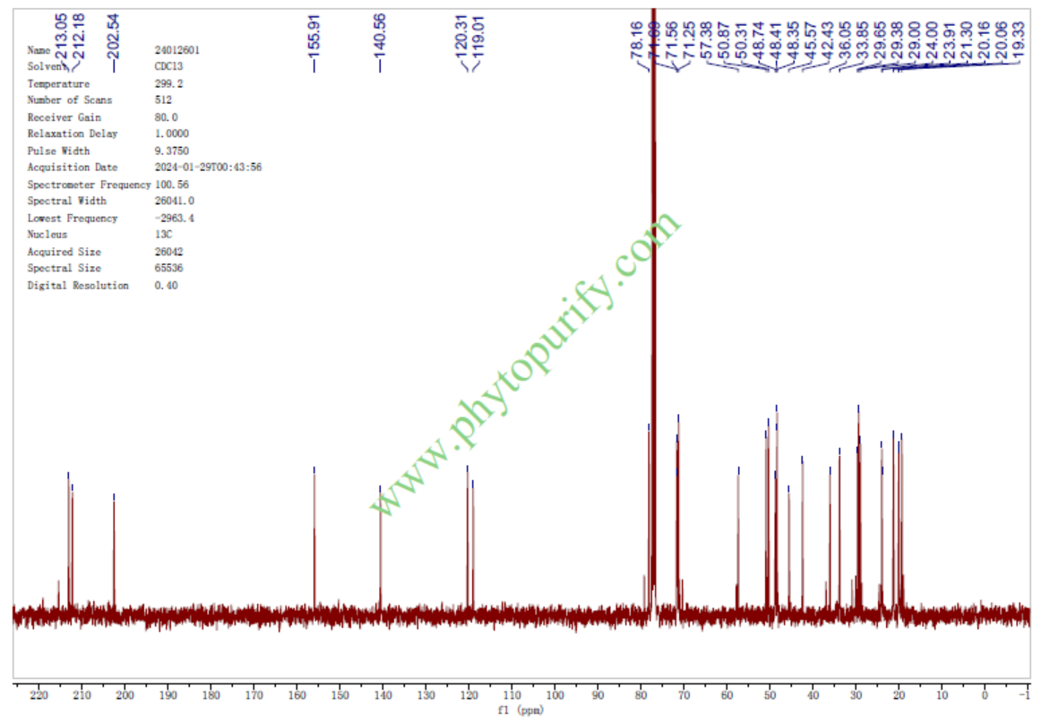Select the spectrum peak line near 156 ppm

click(314, 538)
